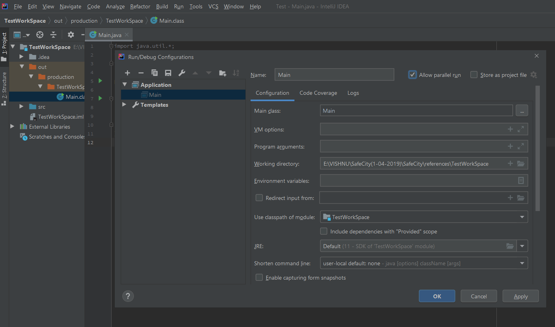Open the Shorten command line dropdown
The height and width of the screenshot is (327, 555).
coord(424,263)
